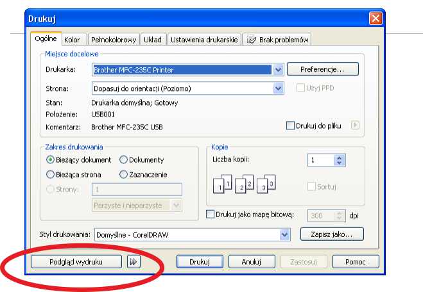Open printer Preferencje button
The height and width of the screenshot is (292, 423).
322,69
